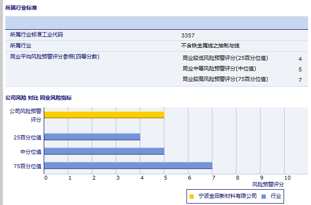Viewport: 311px width, 205px height.
Task: Click the light blue table header bar
Action: click(x=156, y=23)
